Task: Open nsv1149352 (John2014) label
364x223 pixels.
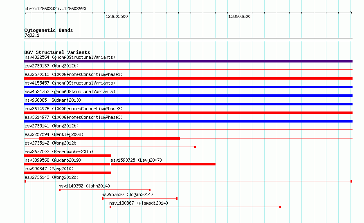Action: click(x=84, y=186)
